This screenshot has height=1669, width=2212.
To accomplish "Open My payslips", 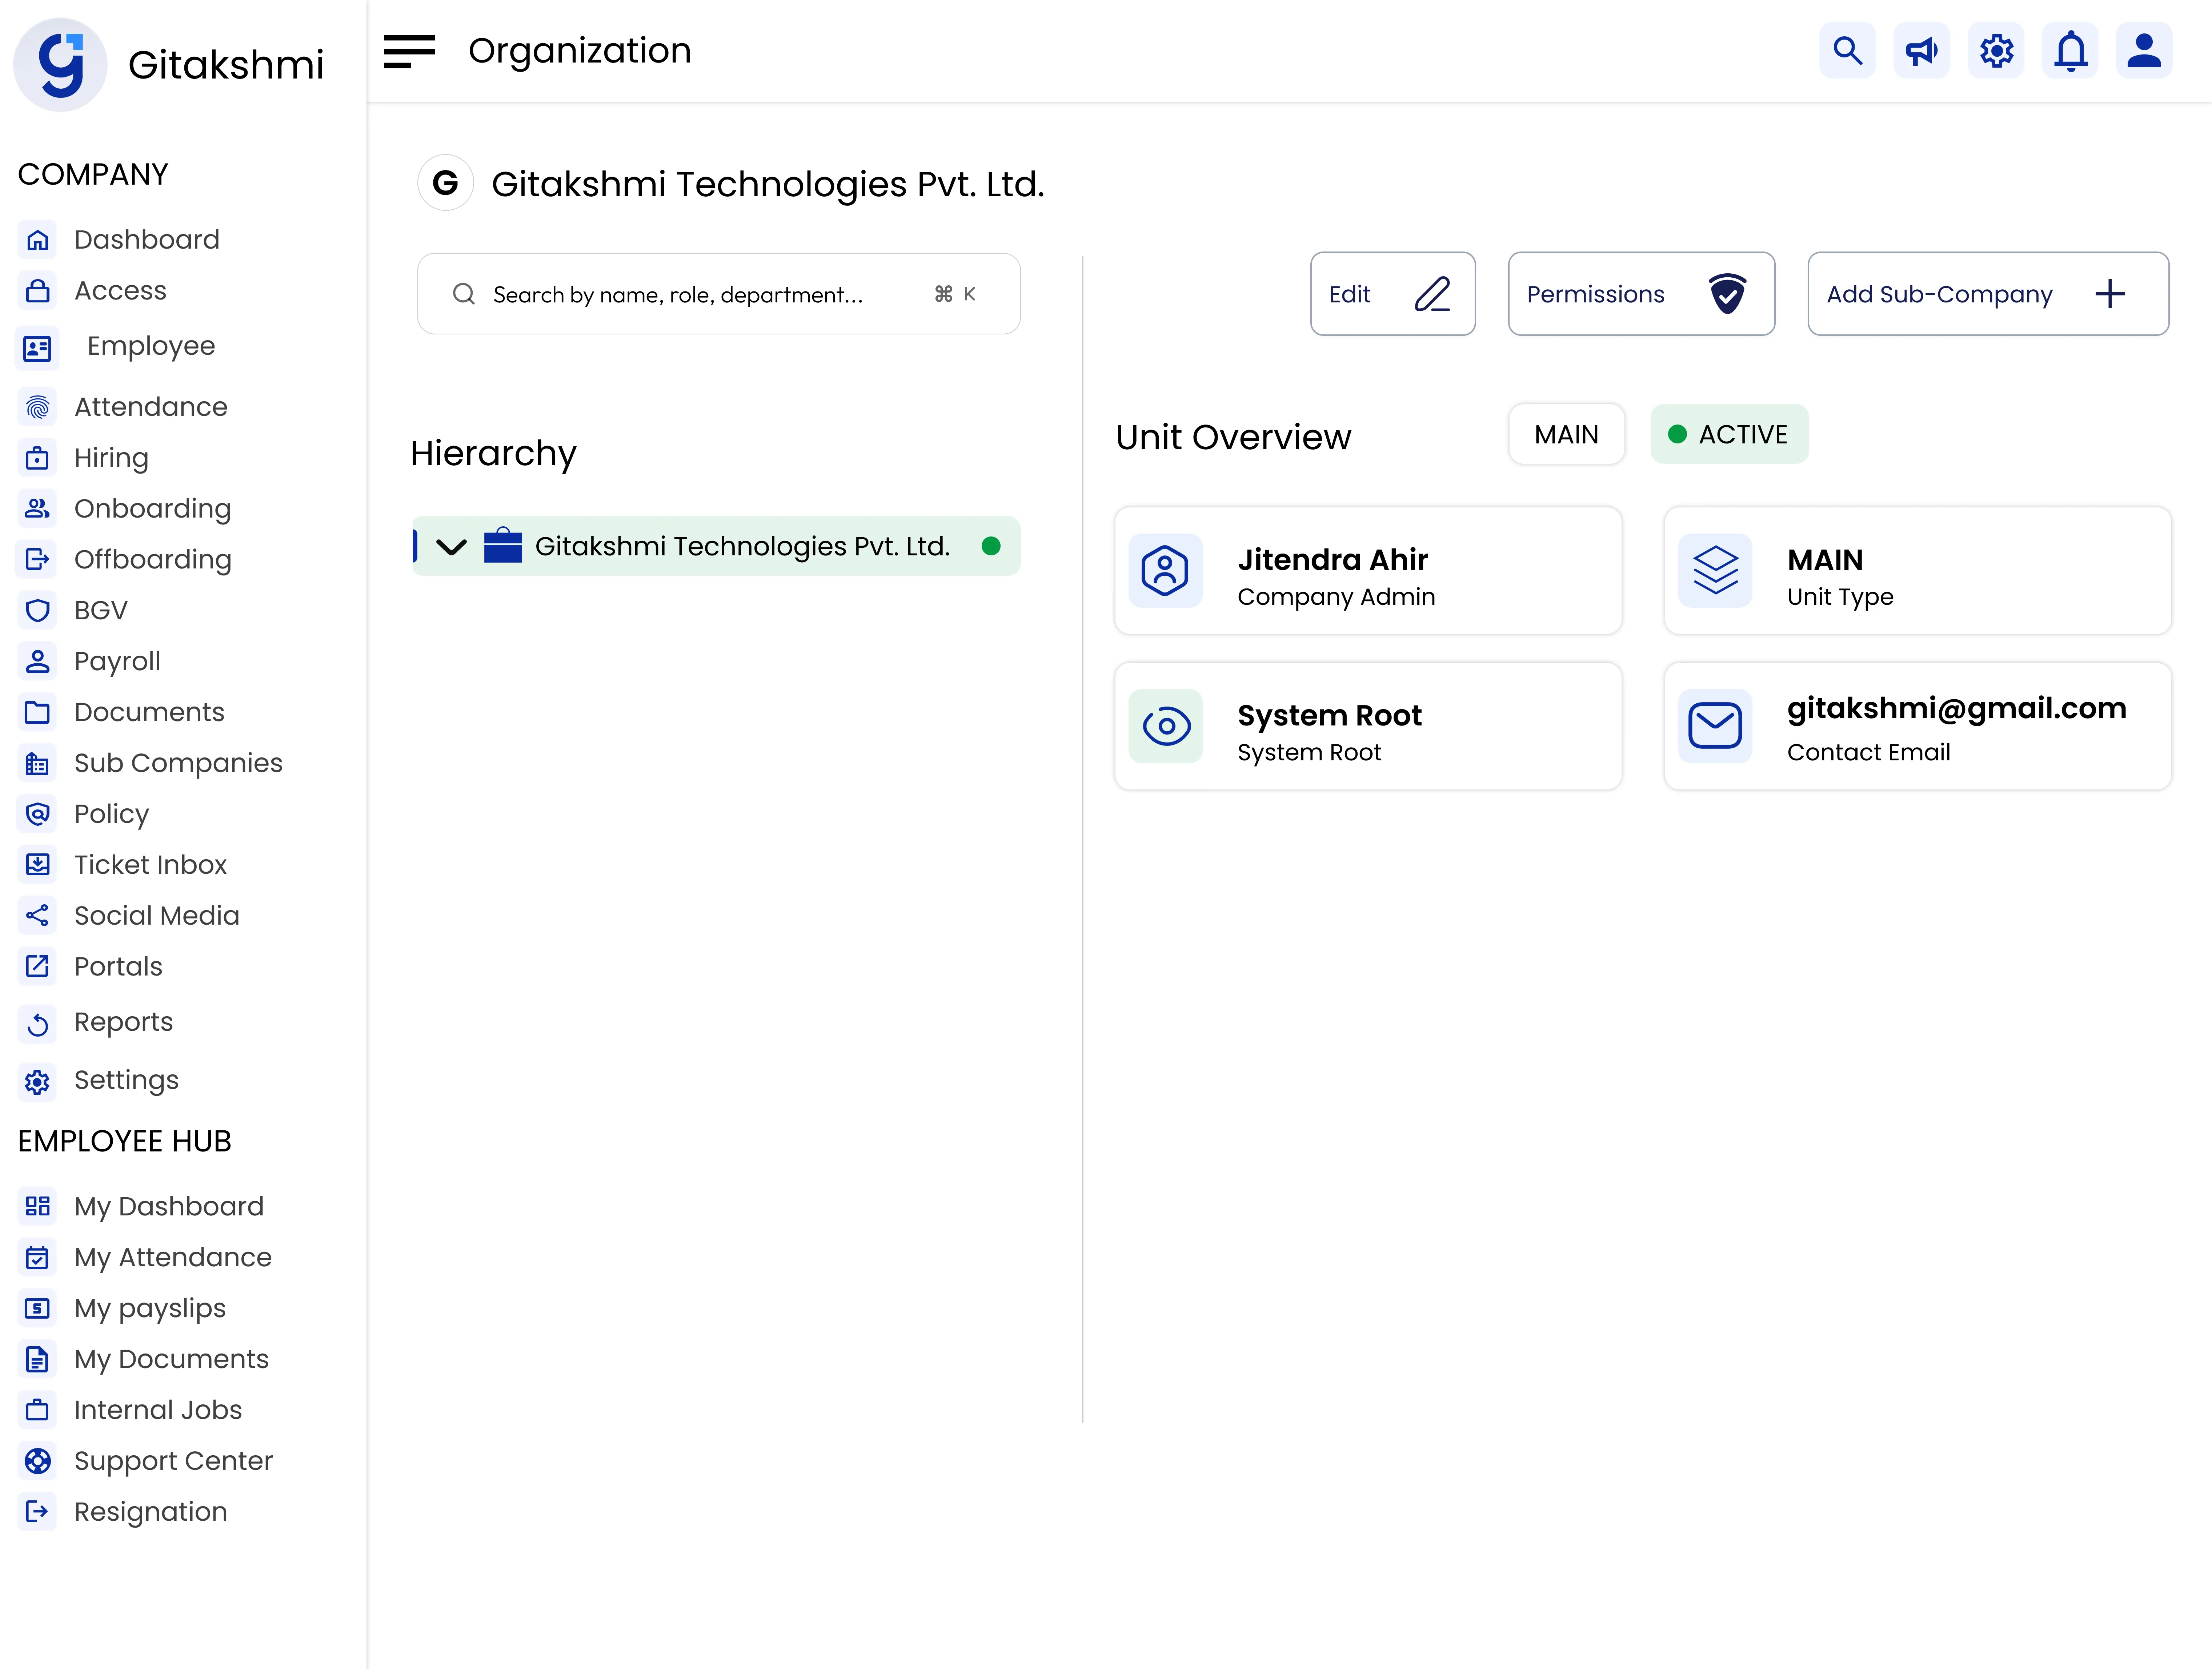I will 150,1308.
